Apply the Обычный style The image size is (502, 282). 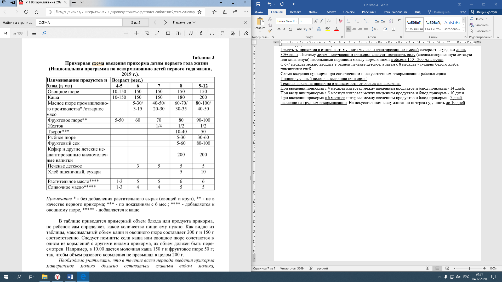click(x=414, y=24)
